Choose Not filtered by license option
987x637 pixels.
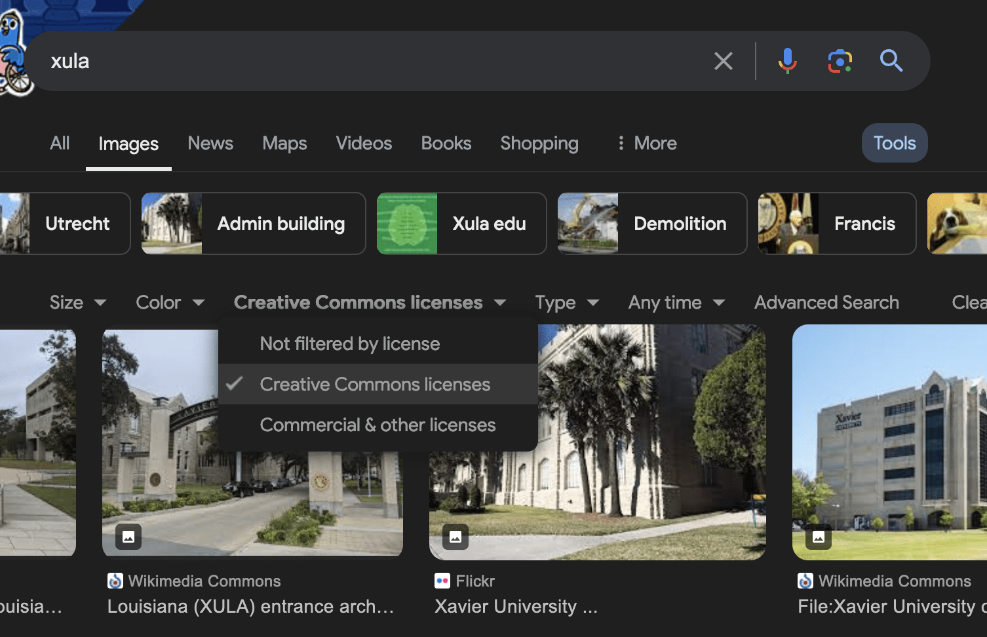coord(378,343)
